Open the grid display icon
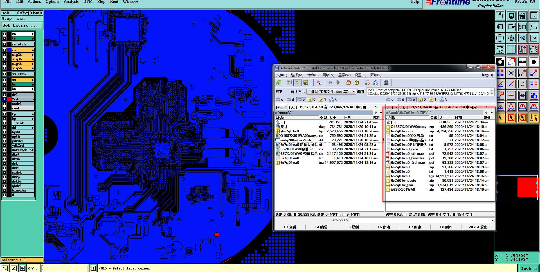Viewport: 540px width, 272px height. click(511, 50)
